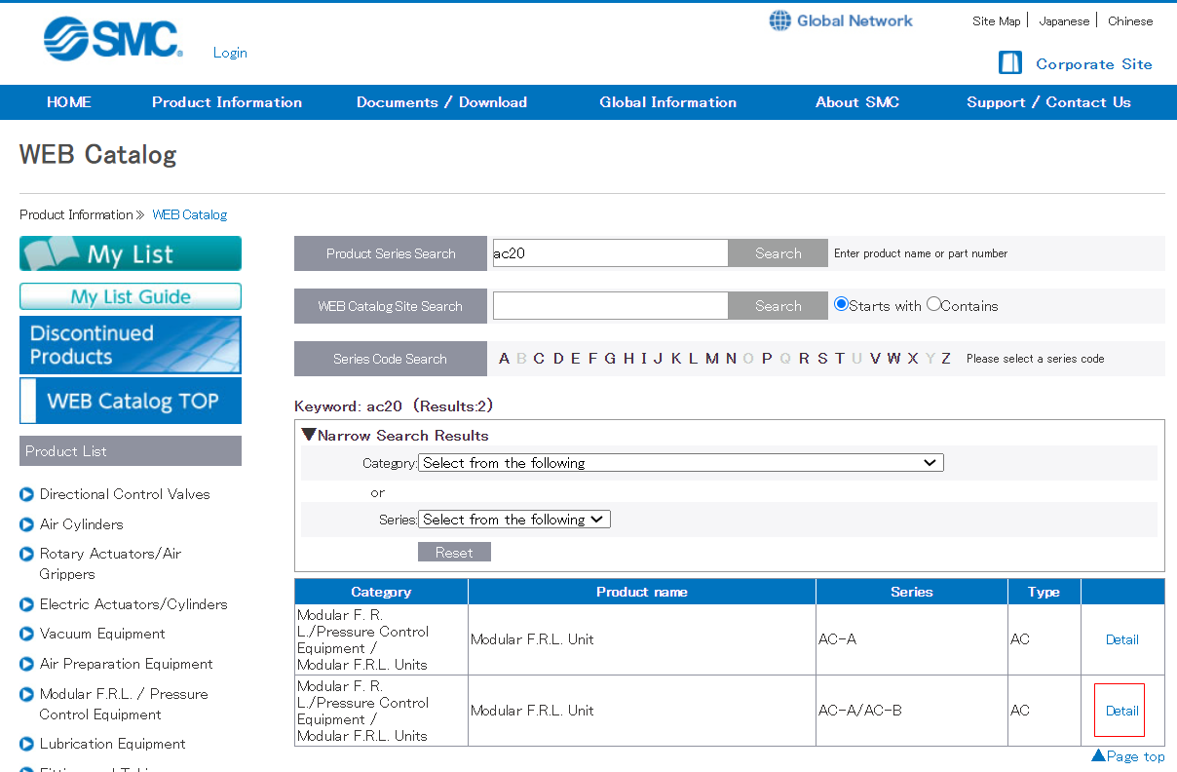The image size is (1177, 772).
Task: Focus the Product Series Search field
Action: pos(611,253)
